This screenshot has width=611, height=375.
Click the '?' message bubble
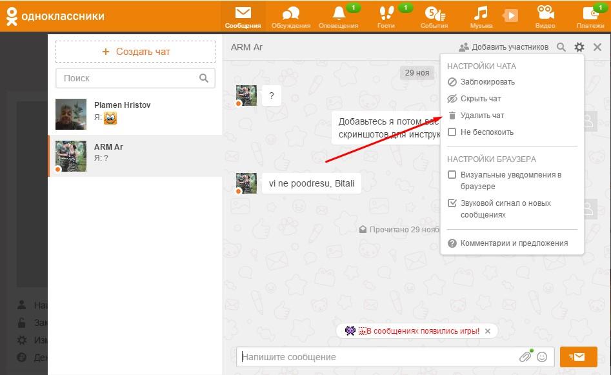tap(272, 96)
